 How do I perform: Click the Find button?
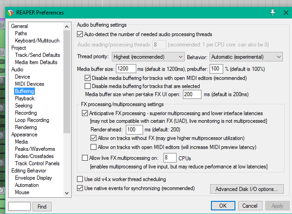42,207
